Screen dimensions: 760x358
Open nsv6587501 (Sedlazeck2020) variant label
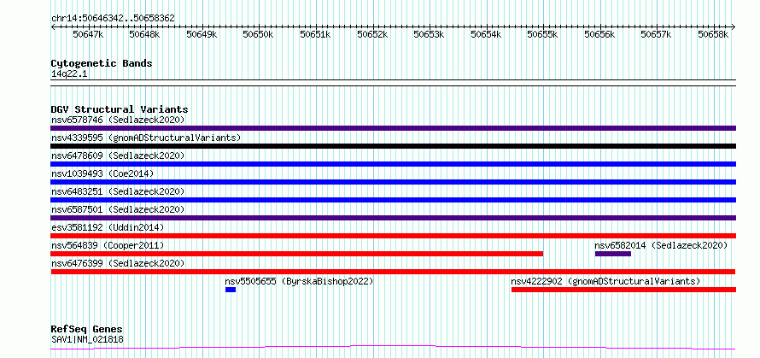(x=118, y=209)
